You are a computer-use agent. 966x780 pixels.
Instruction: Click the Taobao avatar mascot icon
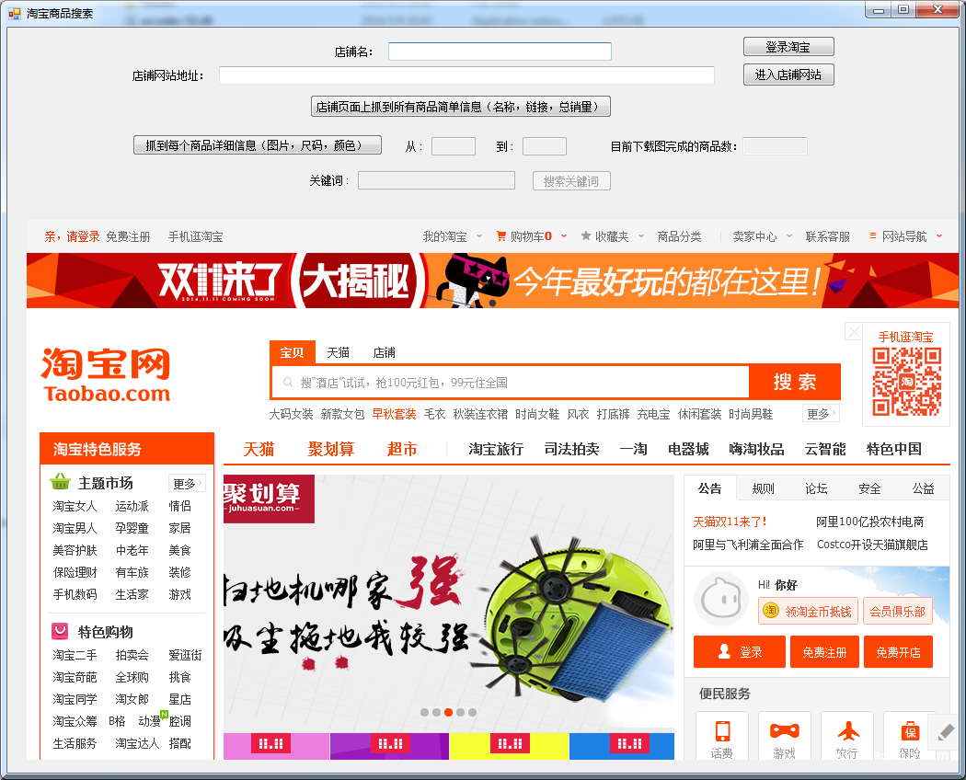[x=720, y=598]
